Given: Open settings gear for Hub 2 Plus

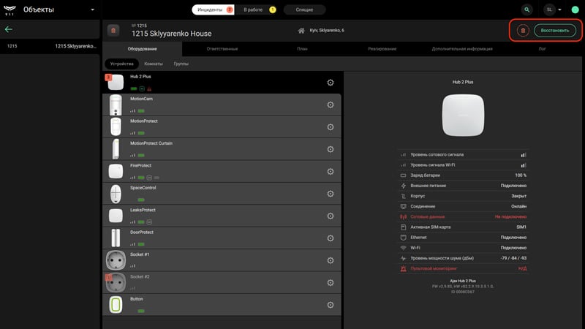Looking at the screenshot, I should click(331, 83).
